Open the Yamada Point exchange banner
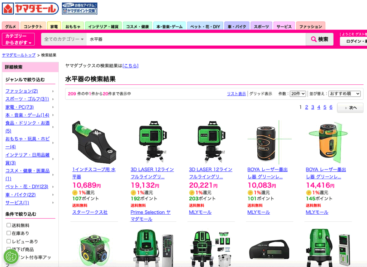Screen dimensions: 367x267 click(x=80, y=9)
